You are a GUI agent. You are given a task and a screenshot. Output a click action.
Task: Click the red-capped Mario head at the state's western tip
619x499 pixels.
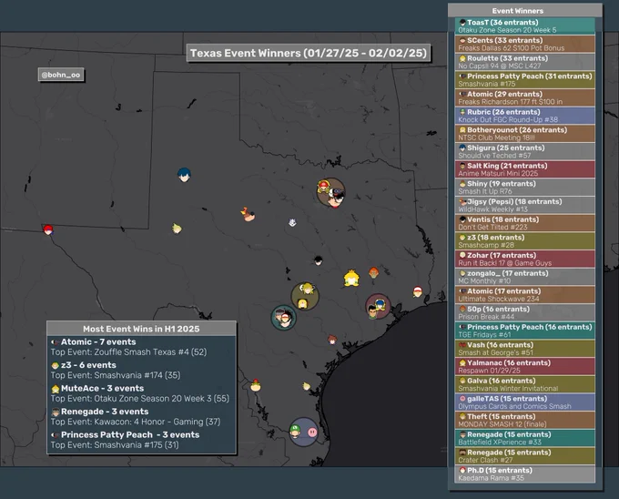click(x=48, y=229)
